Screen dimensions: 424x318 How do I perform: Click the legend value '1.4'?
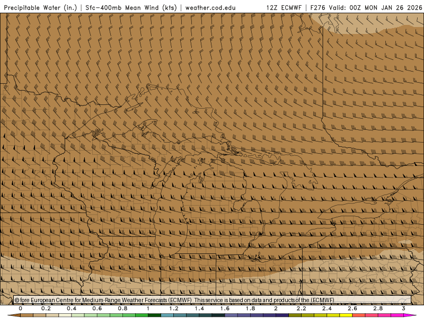199,308
